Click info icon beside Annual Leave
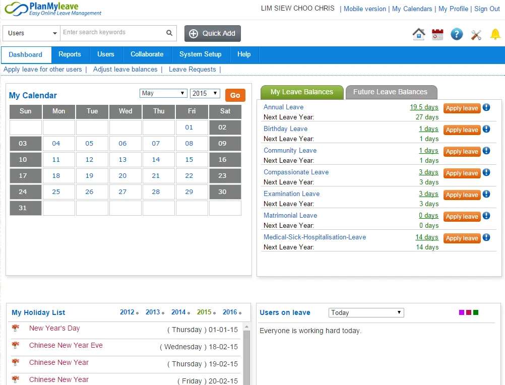The image size is (505, 385). pos(486,107)
